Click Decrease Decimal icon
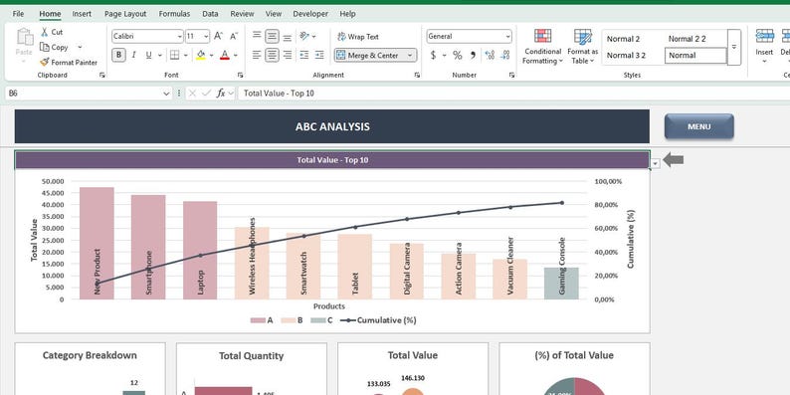Viewport: 790px width, 395px height. pyautogui.click(x=505, y=55)
